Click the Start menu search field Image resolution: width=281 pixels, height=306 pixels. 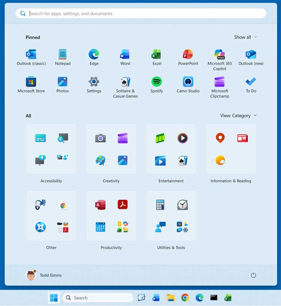click(x=141, y=13)
